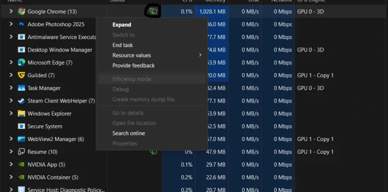388x192 pixels.
Task: Click the Desktop Window Manager icon
Action: pos(22,50)
